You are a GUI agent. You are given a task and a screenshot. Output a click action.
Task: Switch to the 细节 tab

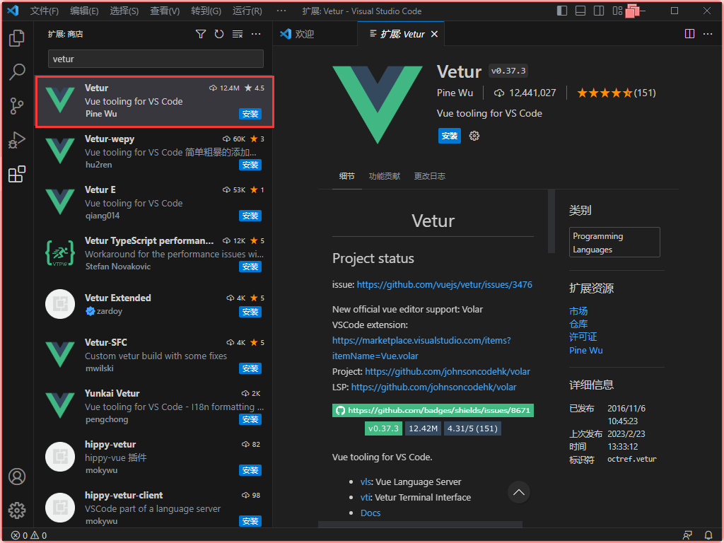346,176
